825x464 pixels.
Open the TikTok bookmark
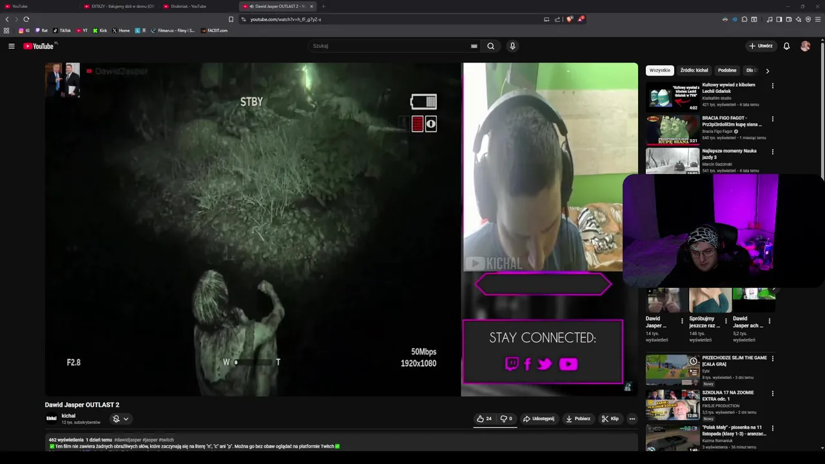[62, 30]
